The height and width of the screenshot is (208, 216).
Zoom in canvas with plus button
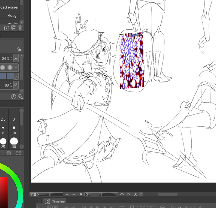74,195
